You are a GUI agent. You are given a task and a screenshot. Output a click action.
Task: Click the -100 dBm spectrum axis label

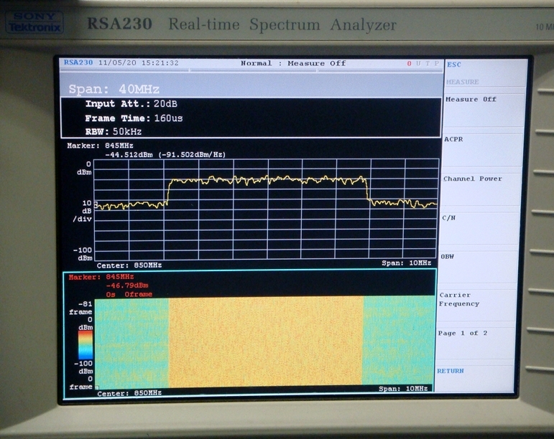[83, 254]
